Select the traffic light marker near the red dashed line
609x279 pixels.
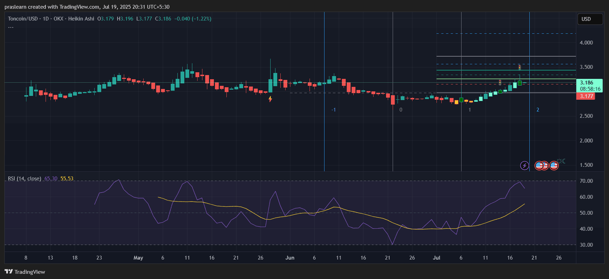coord(500,82)
